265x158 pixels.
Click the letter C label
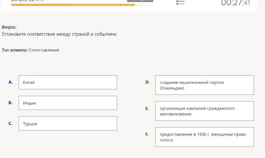(x=10, y=123)
